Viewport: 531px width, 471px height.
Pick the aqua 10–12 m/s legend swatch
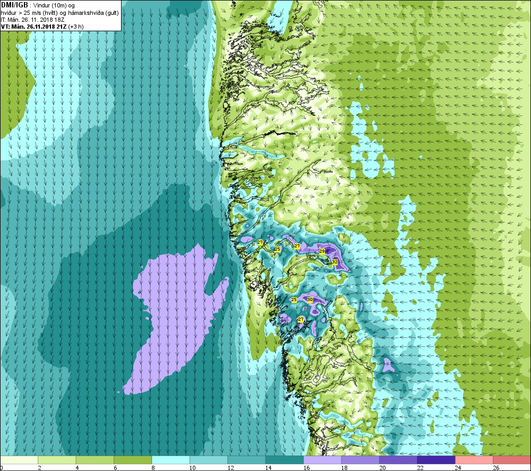(209, 460)
